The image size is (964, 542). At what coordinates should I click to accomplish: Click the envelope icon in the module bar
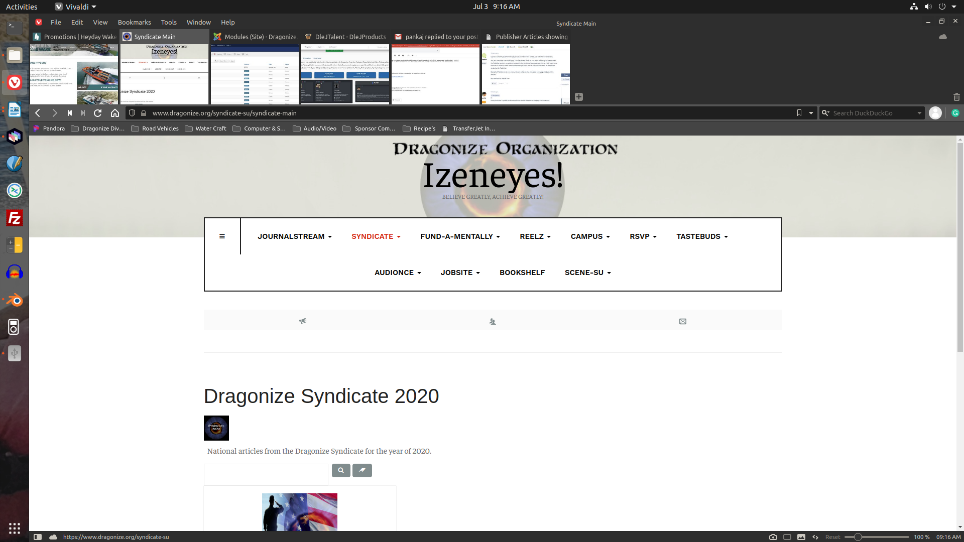[683, 321]
